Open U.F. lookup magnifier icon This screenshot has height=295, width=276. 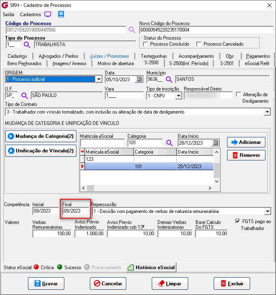24,96
